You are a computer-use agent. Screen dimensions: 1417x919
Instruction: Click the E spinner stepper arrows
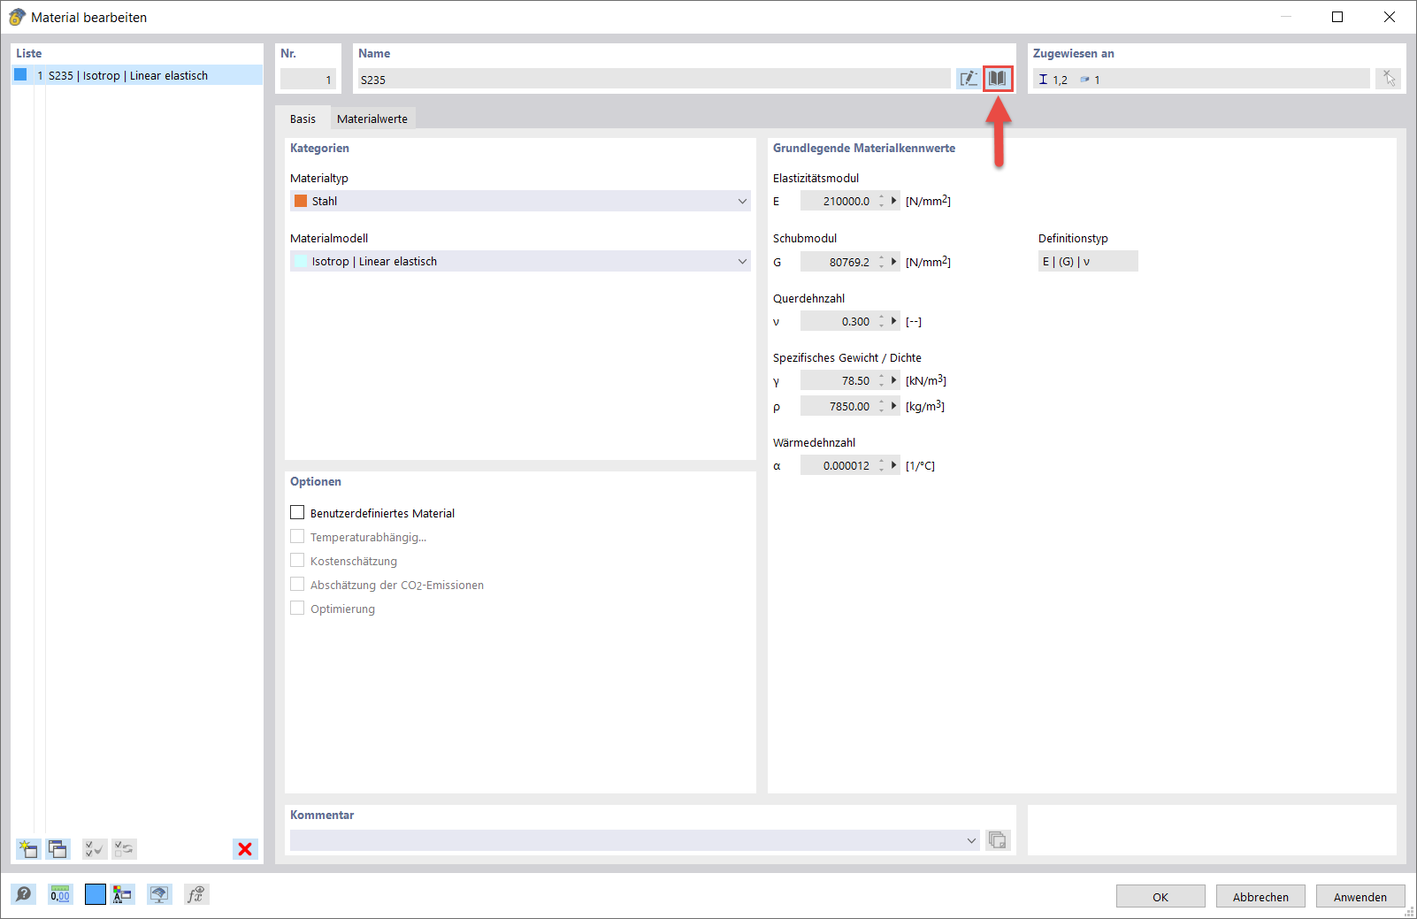click(x=882, y=201)
